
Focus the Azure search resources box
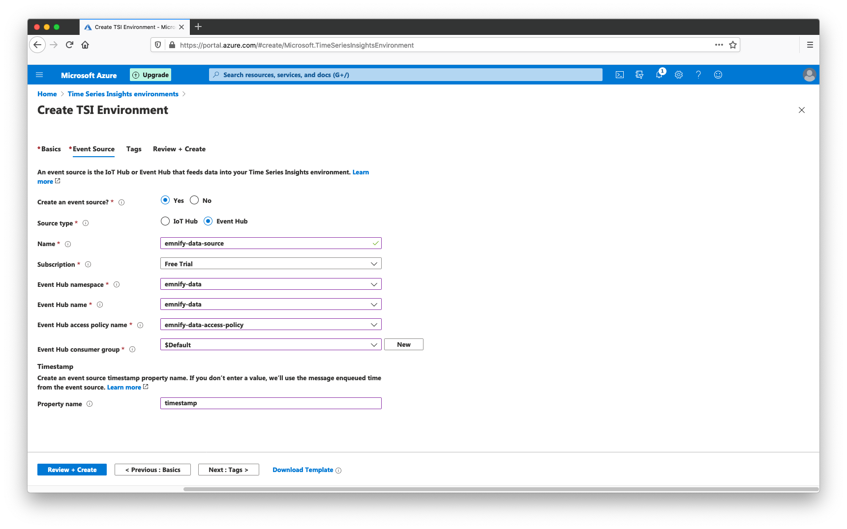406,75
